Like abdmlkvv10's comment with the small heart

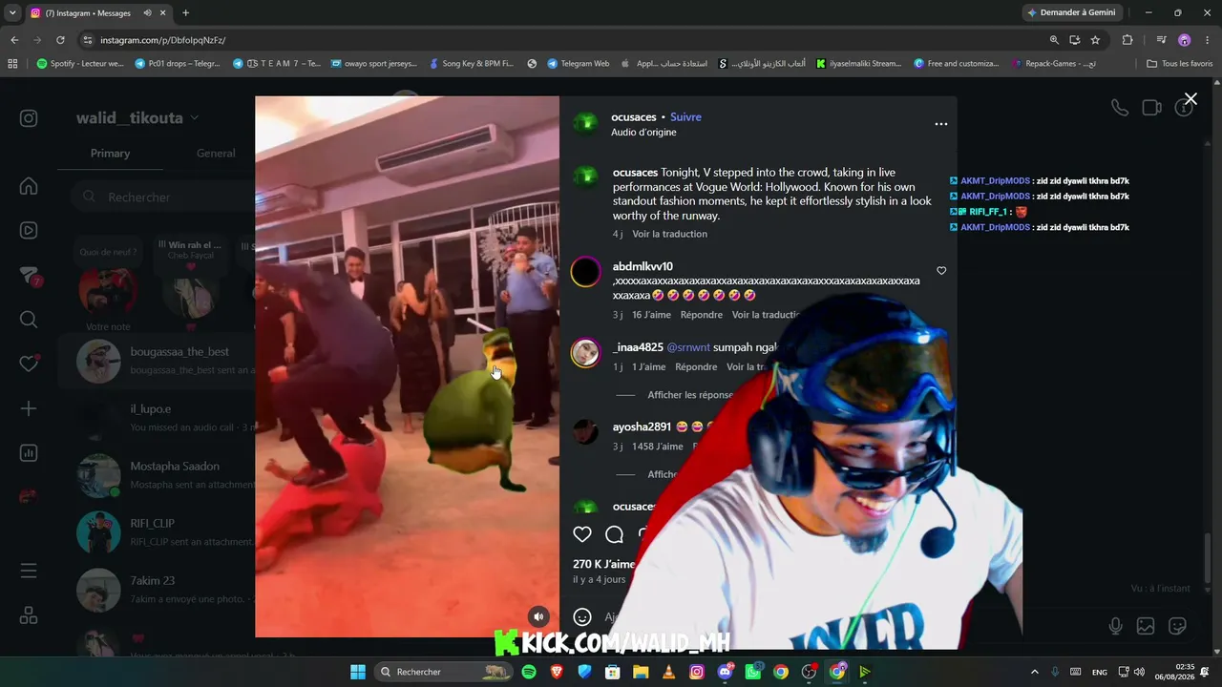click(x=941, y=271)
